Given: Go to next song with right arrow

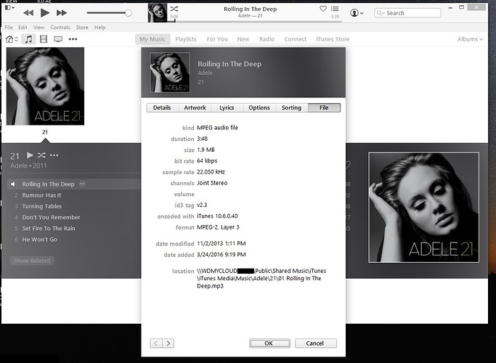Looking at the screenshot, I should pyautogui.click(x=168, y=343).
